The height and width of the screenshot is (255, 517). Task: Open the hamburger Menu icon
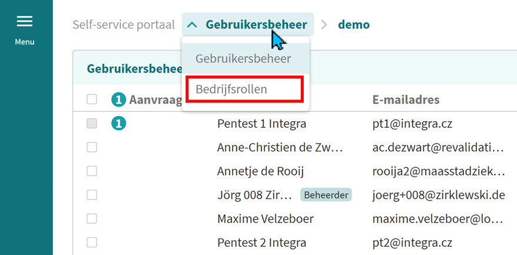pyautogui.click(x=25, y=22)
